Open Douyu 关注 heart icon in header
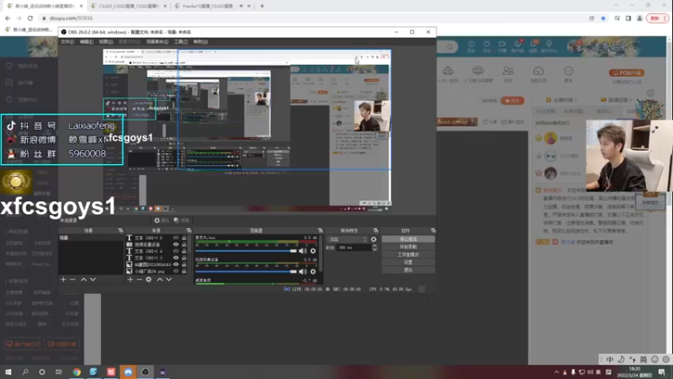The width and height of the screenshot is (673, 379). (x=486, y=45)
